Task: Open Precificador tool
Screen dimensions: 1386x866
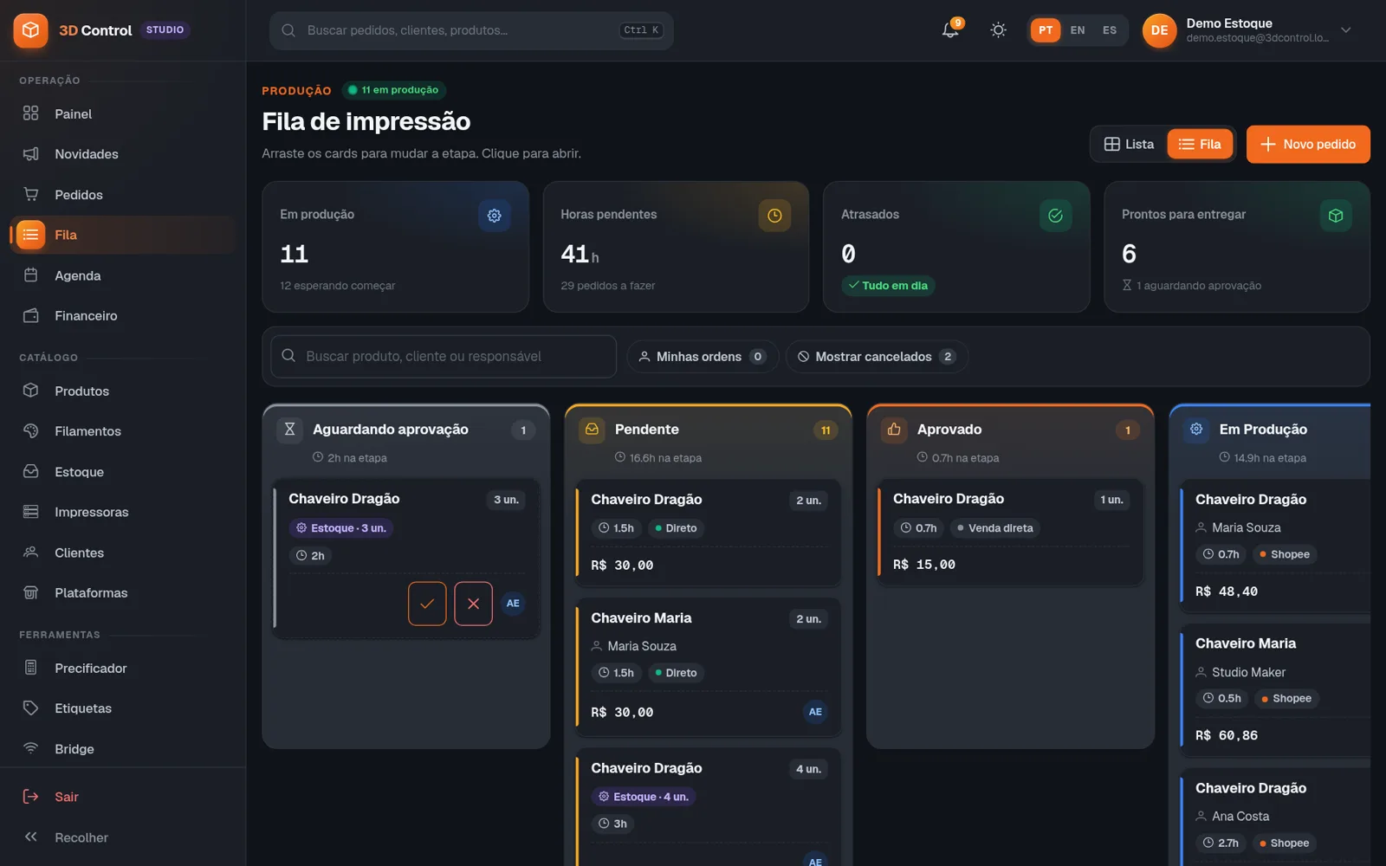Action: pos(123,668)
